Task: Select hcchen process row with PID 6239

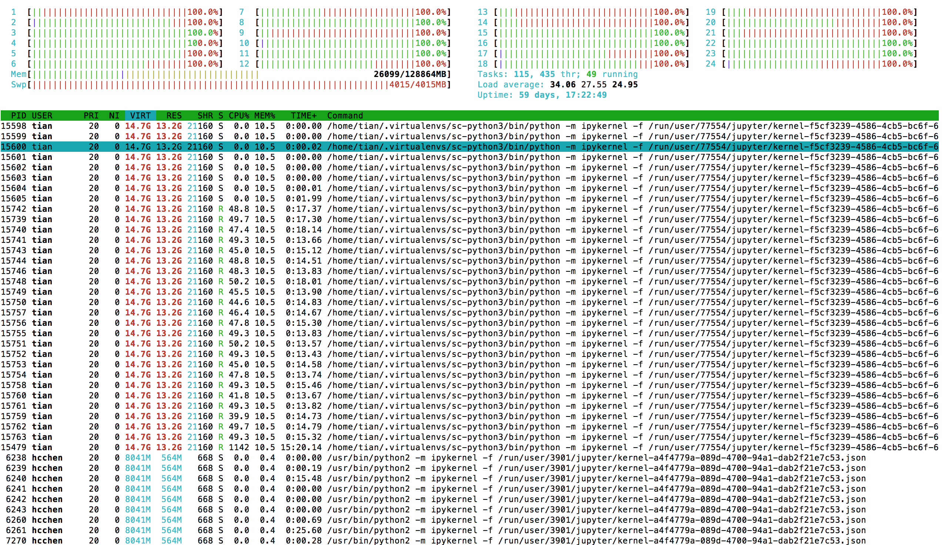Action: (469, 468)
